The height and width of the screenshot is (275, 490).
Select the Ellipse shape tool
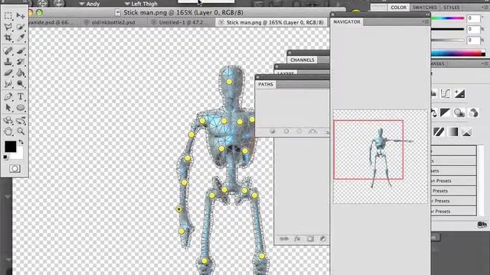21,108
